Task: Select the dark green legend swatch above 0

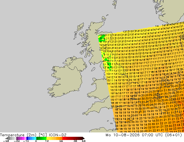Action: pyautogui.click(x=37, y=138)
